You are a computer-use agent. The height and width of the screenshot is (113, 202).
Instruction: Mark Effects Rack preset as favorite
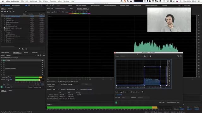point(44,55)
